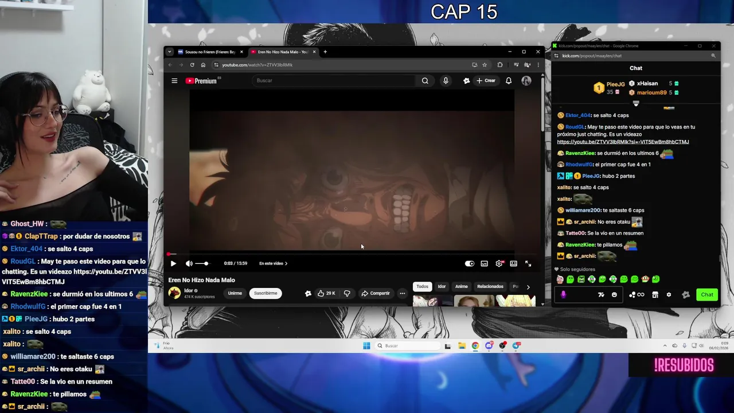The height and width of the screenshot is (413, 734).
Task: Click Ektor_404 username in Kick chat
Action: [577, 115]
